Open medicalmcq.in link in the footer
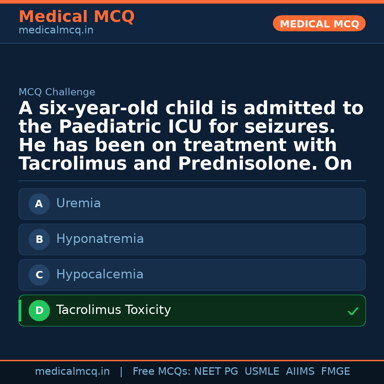The height and width of the screenshot is (384, 384). (x=72, y=372)
